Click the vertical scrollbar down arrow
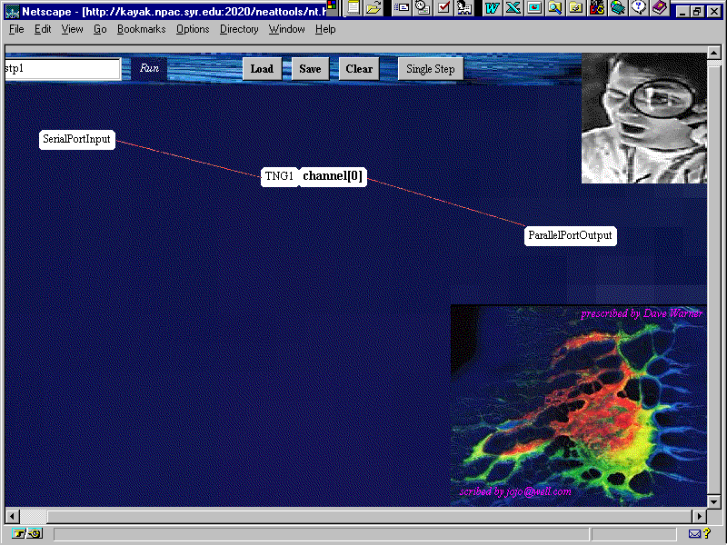Image resolution: width=727 pixels, height=545 pixels. [714, 500]
